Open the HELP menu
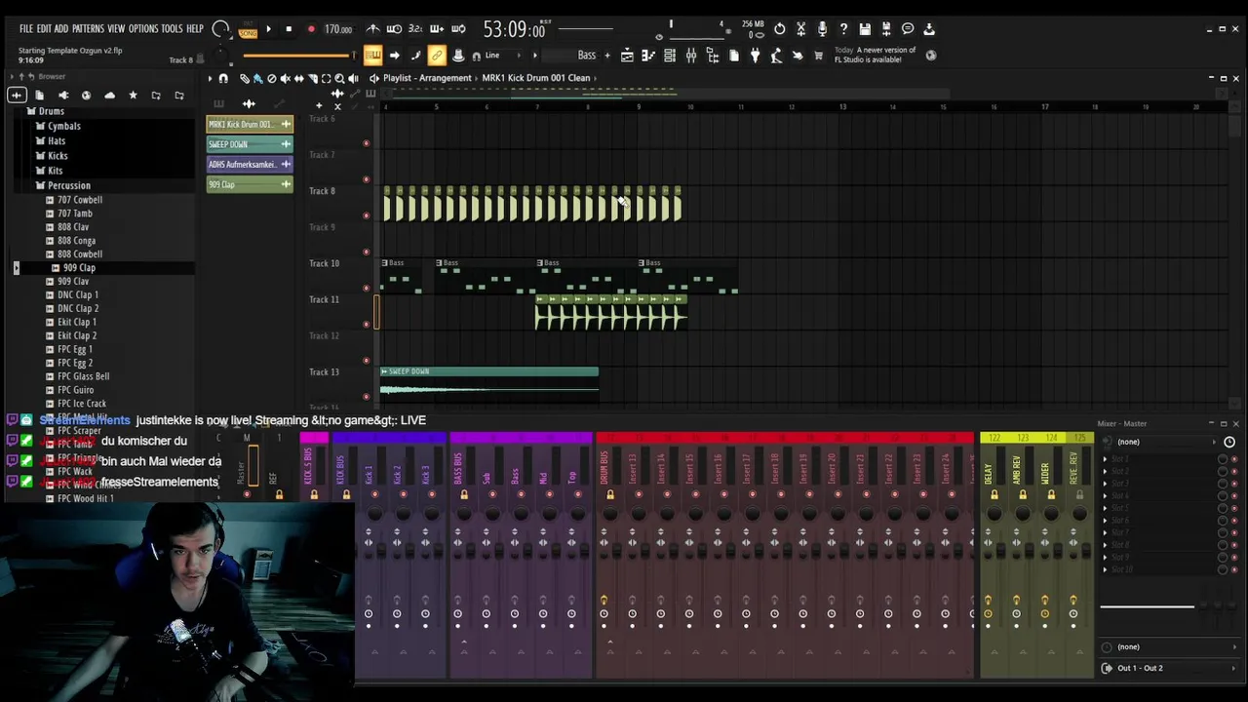Image resolution: width=1248 pixels, height=702 pixels. click(x=195, y=29)
